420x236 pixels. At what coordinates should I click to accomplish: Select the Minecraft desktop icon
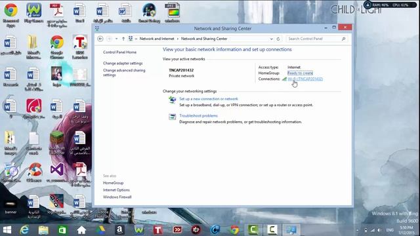[x=57, y=143]
